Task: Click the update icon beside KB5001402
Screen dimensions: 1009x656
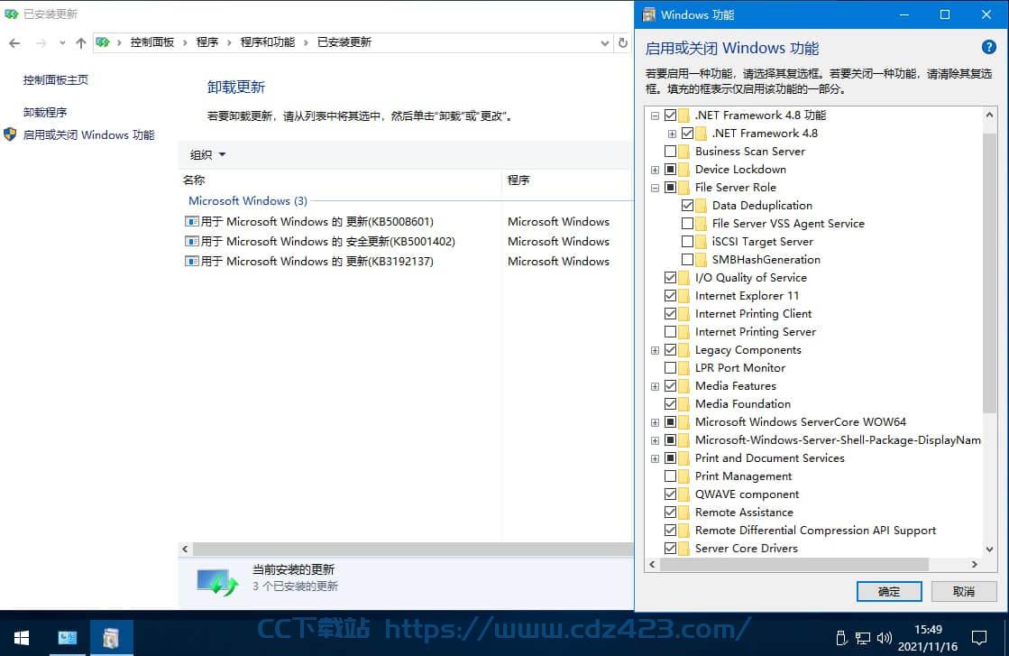Action: point(192,242)
